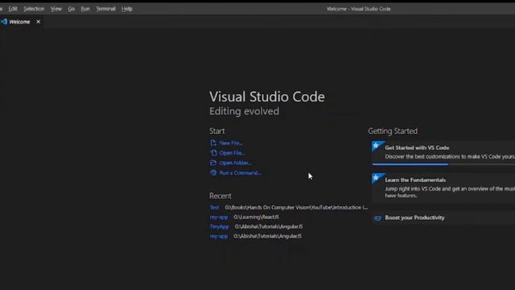
Task: Select the Welcome tab
Action: click(22, 22)
